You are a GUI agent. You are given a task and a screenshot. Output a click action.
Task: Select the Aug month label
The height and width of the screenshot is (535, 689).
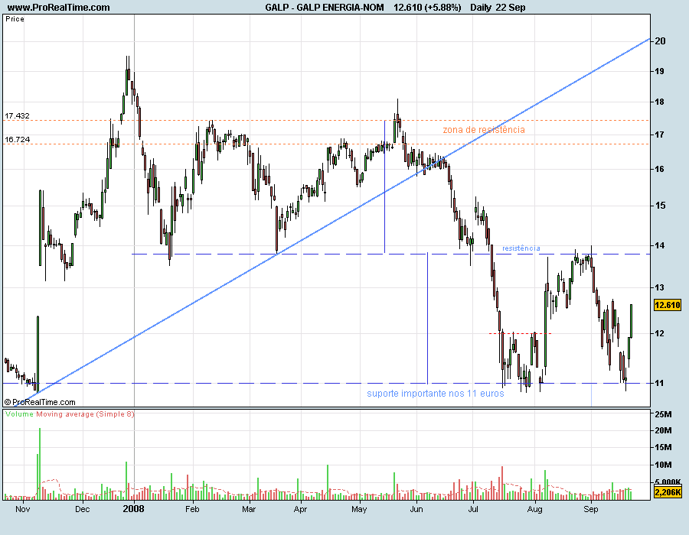click(535, 509)
